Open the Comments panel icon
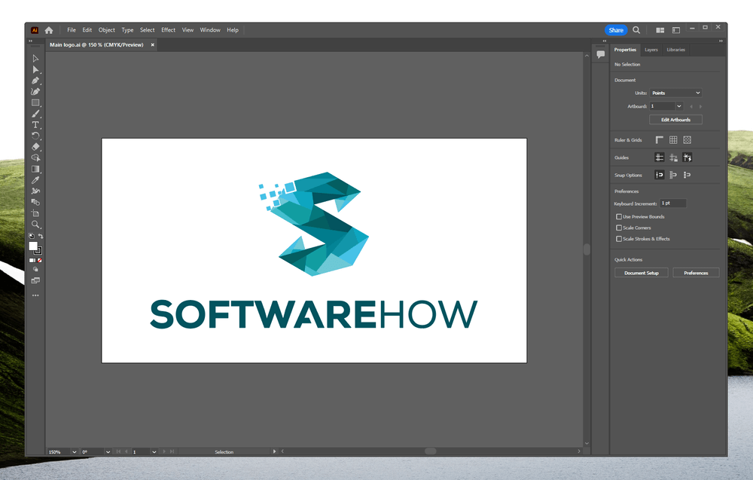Screen dimensions: 753x480 point(600,54)
